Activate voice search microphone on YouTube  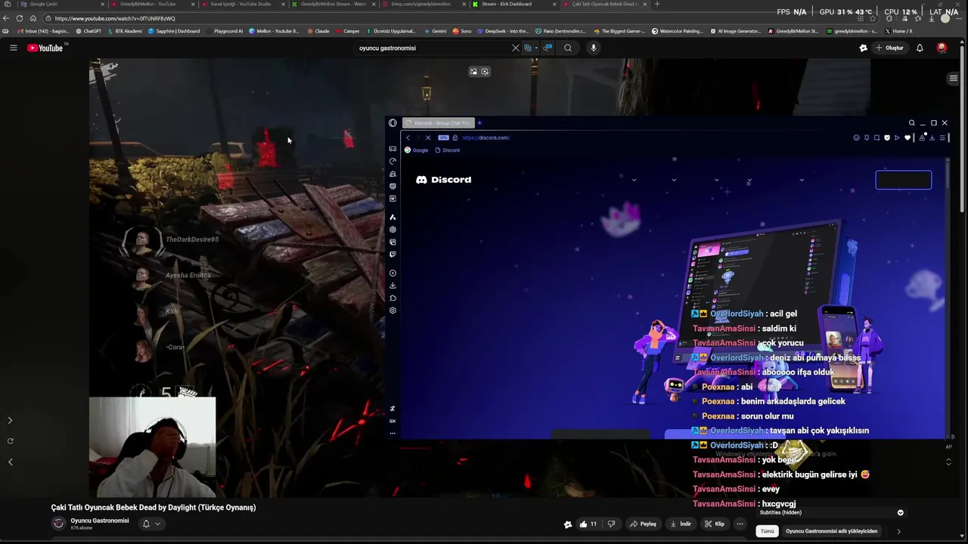click(594, 48)
